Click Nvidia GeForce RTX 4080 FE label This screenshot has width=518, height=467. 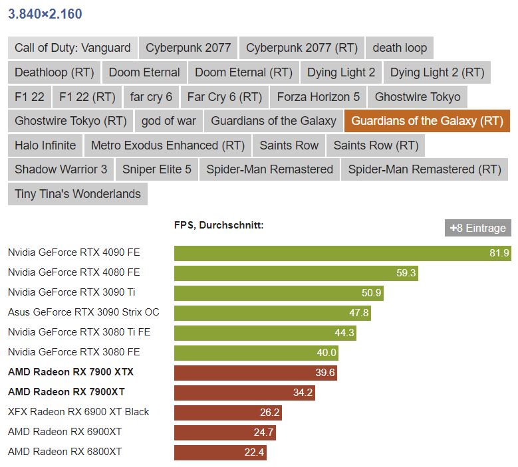(x=74, y=272)
